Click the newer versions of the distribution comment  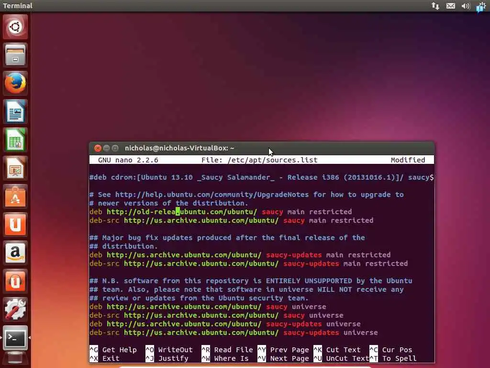click(x=169, y=203)
